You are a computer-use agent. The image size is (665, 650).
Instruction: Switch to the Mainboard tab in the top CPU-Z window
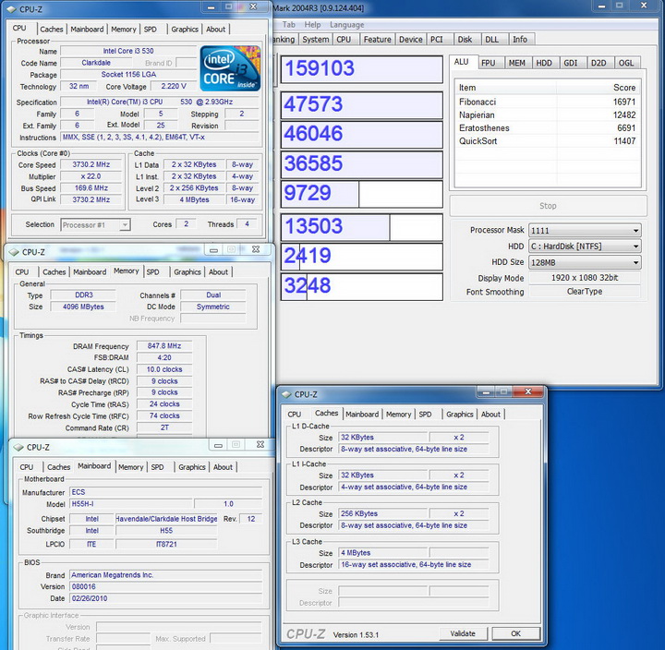click(87, 30)
